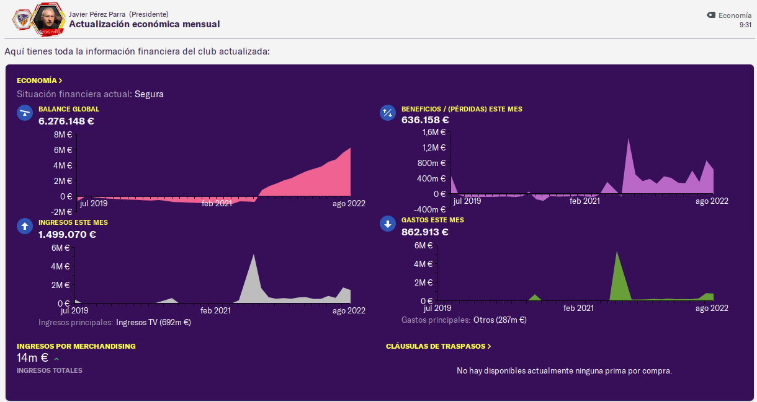Click the Ingresos este mes up-arrow icon
Image resolution: width=757 pixels, height=402 pixels.
tap(25, 226)
